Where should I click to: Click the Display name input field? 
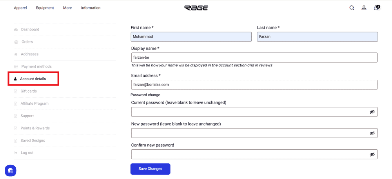click(254, 57)
